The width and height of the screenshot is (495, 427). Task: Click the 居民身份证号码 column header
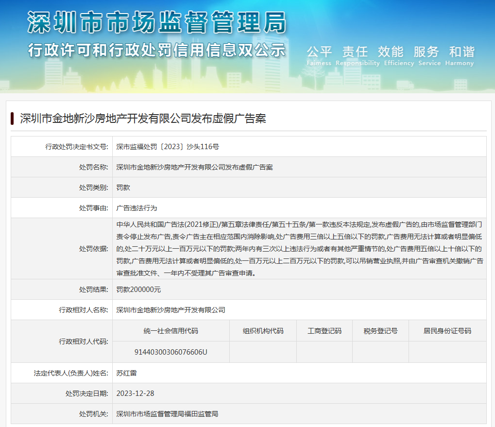click(x=447, y=331)
